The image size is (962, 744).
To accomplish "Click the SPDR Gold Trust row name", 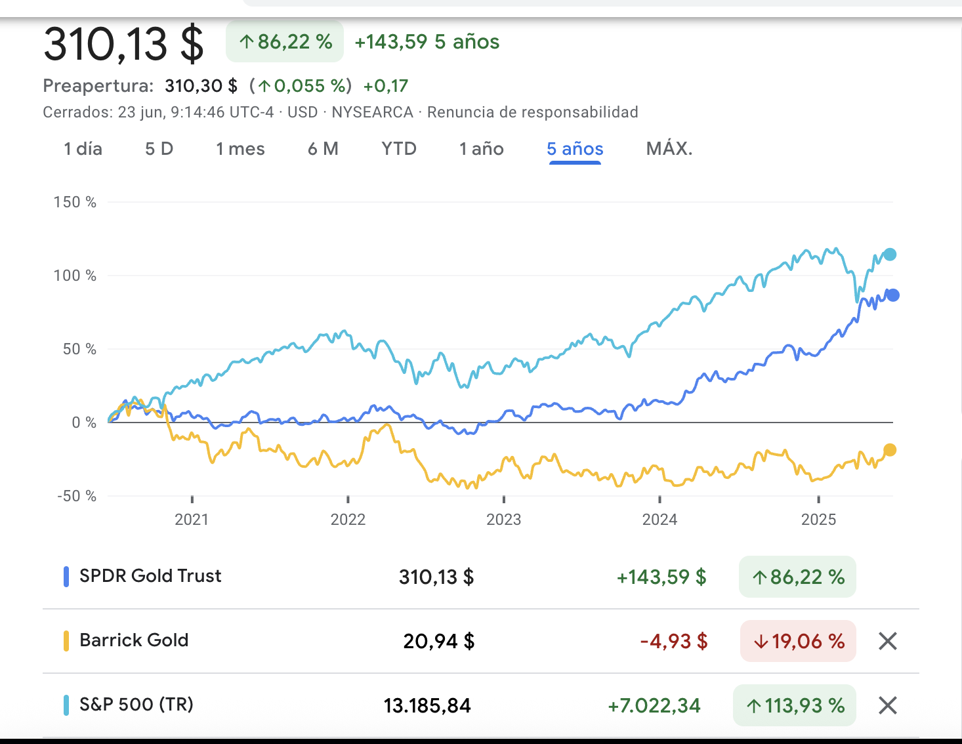I will 150,576.
